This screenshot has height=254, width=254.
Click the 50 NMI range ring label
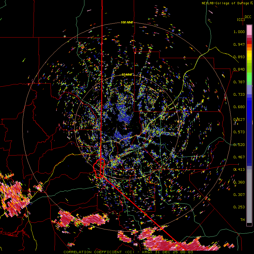click(126, 75)
